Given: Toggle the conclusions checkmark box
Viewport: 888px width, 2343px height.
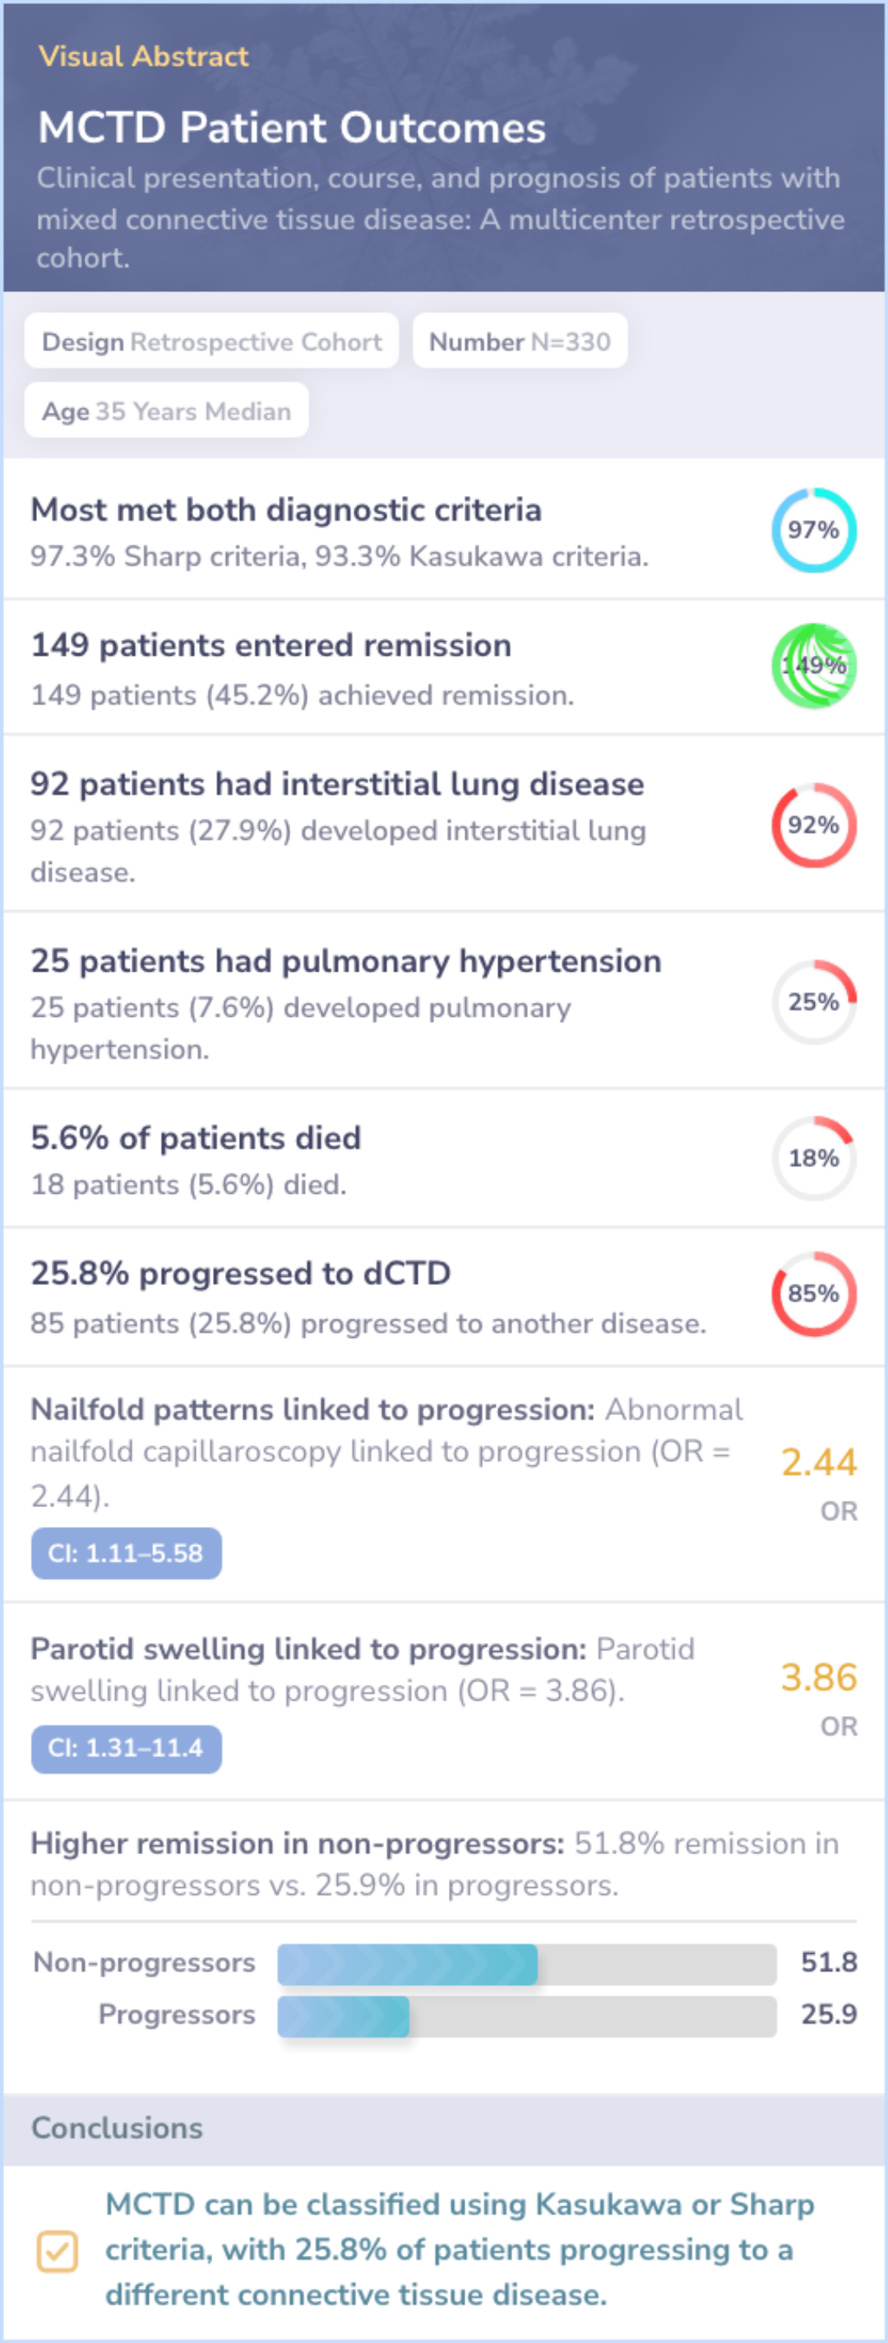Looking at the screenshot, I should click(x=58, y=2251).
